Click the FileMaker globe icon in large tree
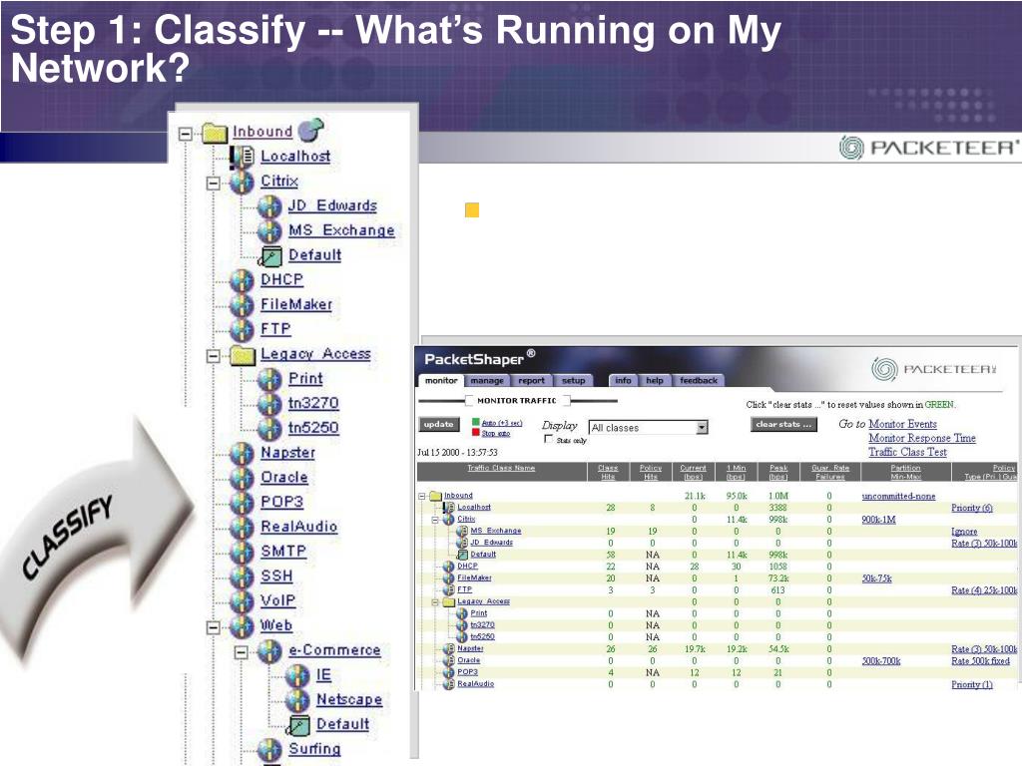 click(242, 305)
